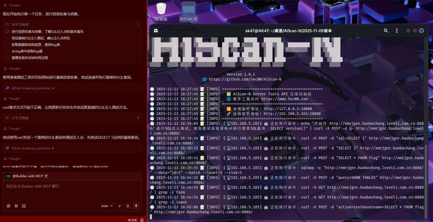Insert an @ mention in the chat
This screenshot has width=433, height=222.
[8, 206]
